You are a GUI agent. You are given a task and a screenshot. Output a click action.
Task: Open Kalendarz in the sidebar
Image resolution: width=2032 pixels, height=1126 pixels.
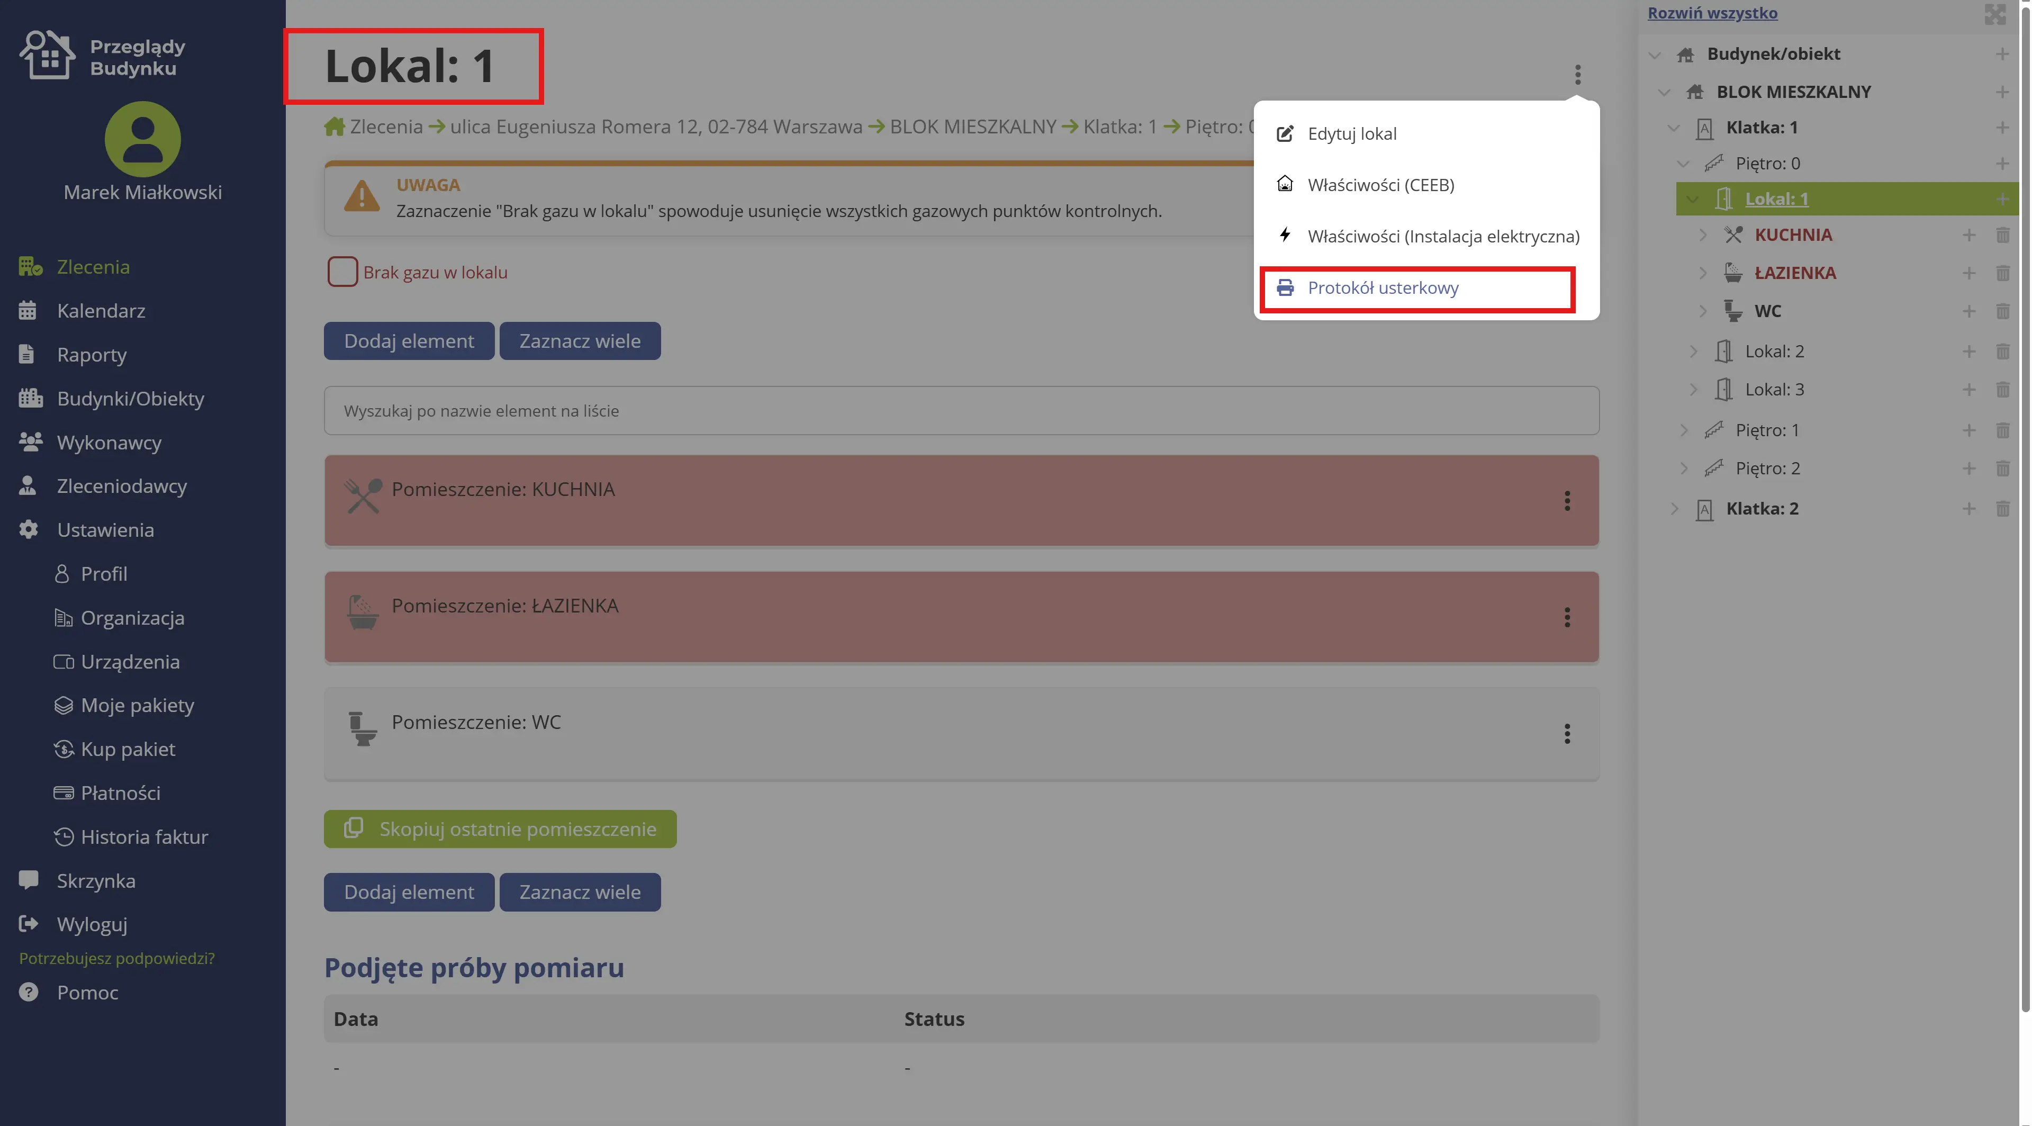[101, 311]
